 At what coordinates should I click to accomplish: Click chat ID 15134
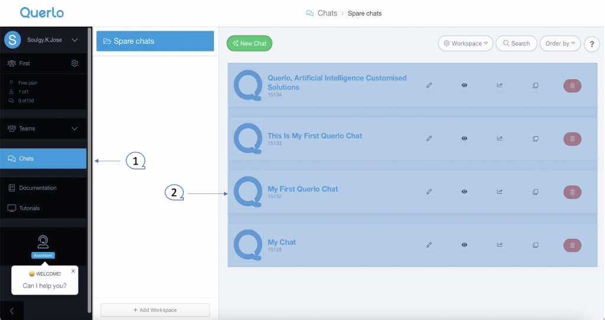click(x=275, y=95)
